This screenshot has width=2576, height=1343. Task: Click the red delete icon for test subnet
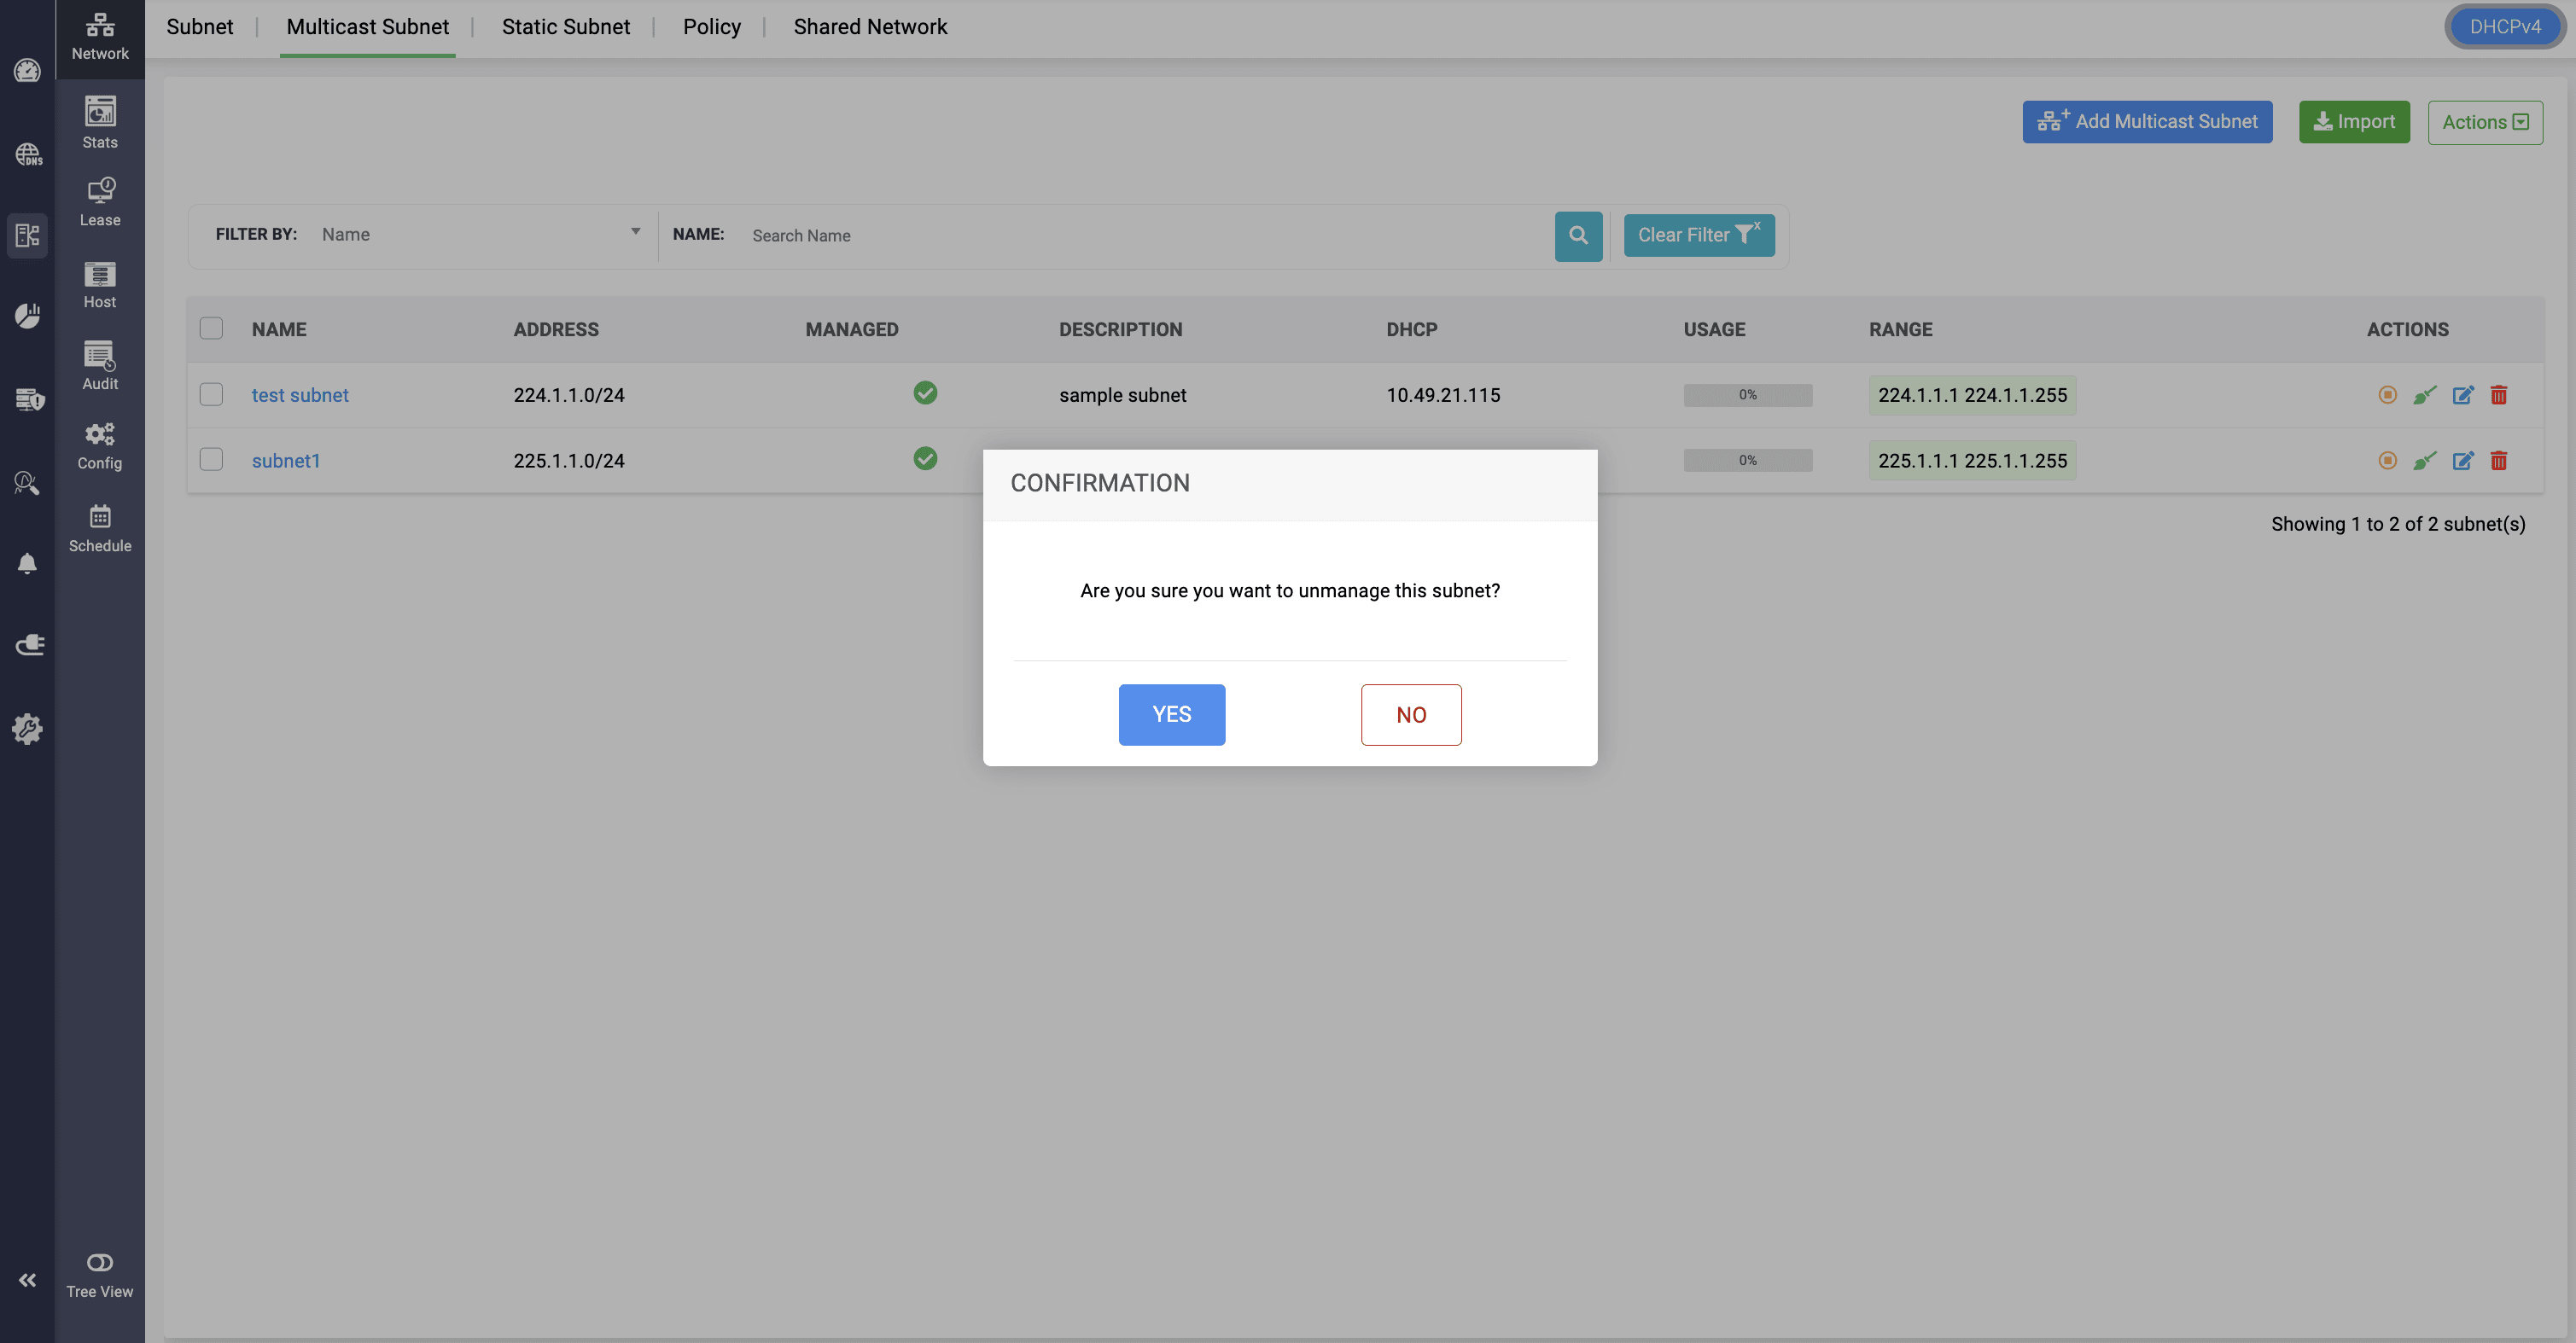[x=2498, y=395]
